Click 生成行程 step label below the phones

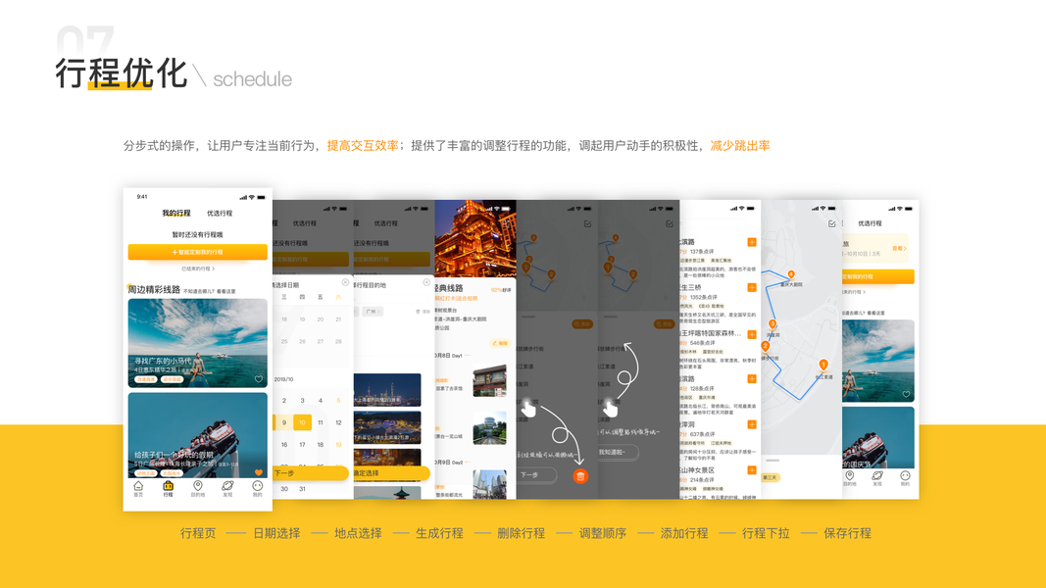[x=439, y=533]
